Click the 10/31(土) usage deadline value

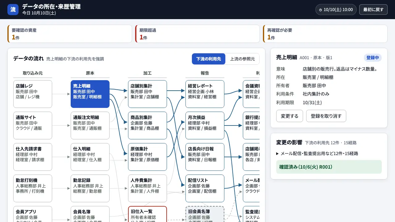pos(312,102)
